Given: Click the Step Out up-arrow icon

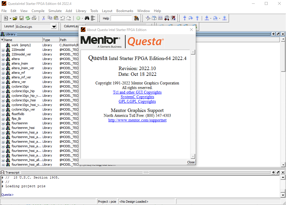Looking at the screenshot, I should 197,18.
